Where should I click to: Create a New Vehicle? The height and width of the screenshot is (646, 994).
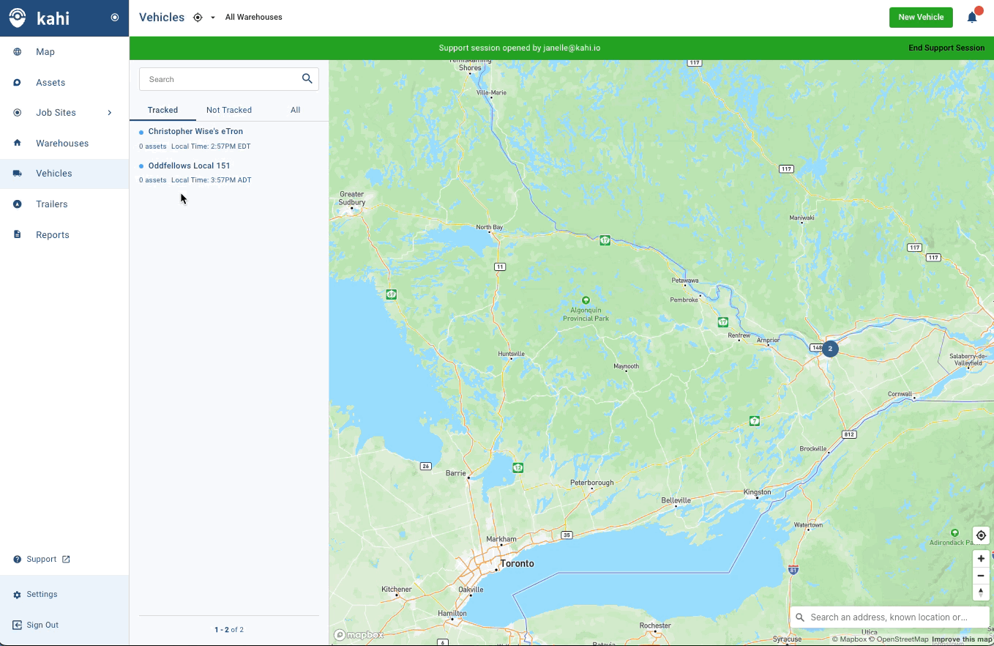coord(921,18)
